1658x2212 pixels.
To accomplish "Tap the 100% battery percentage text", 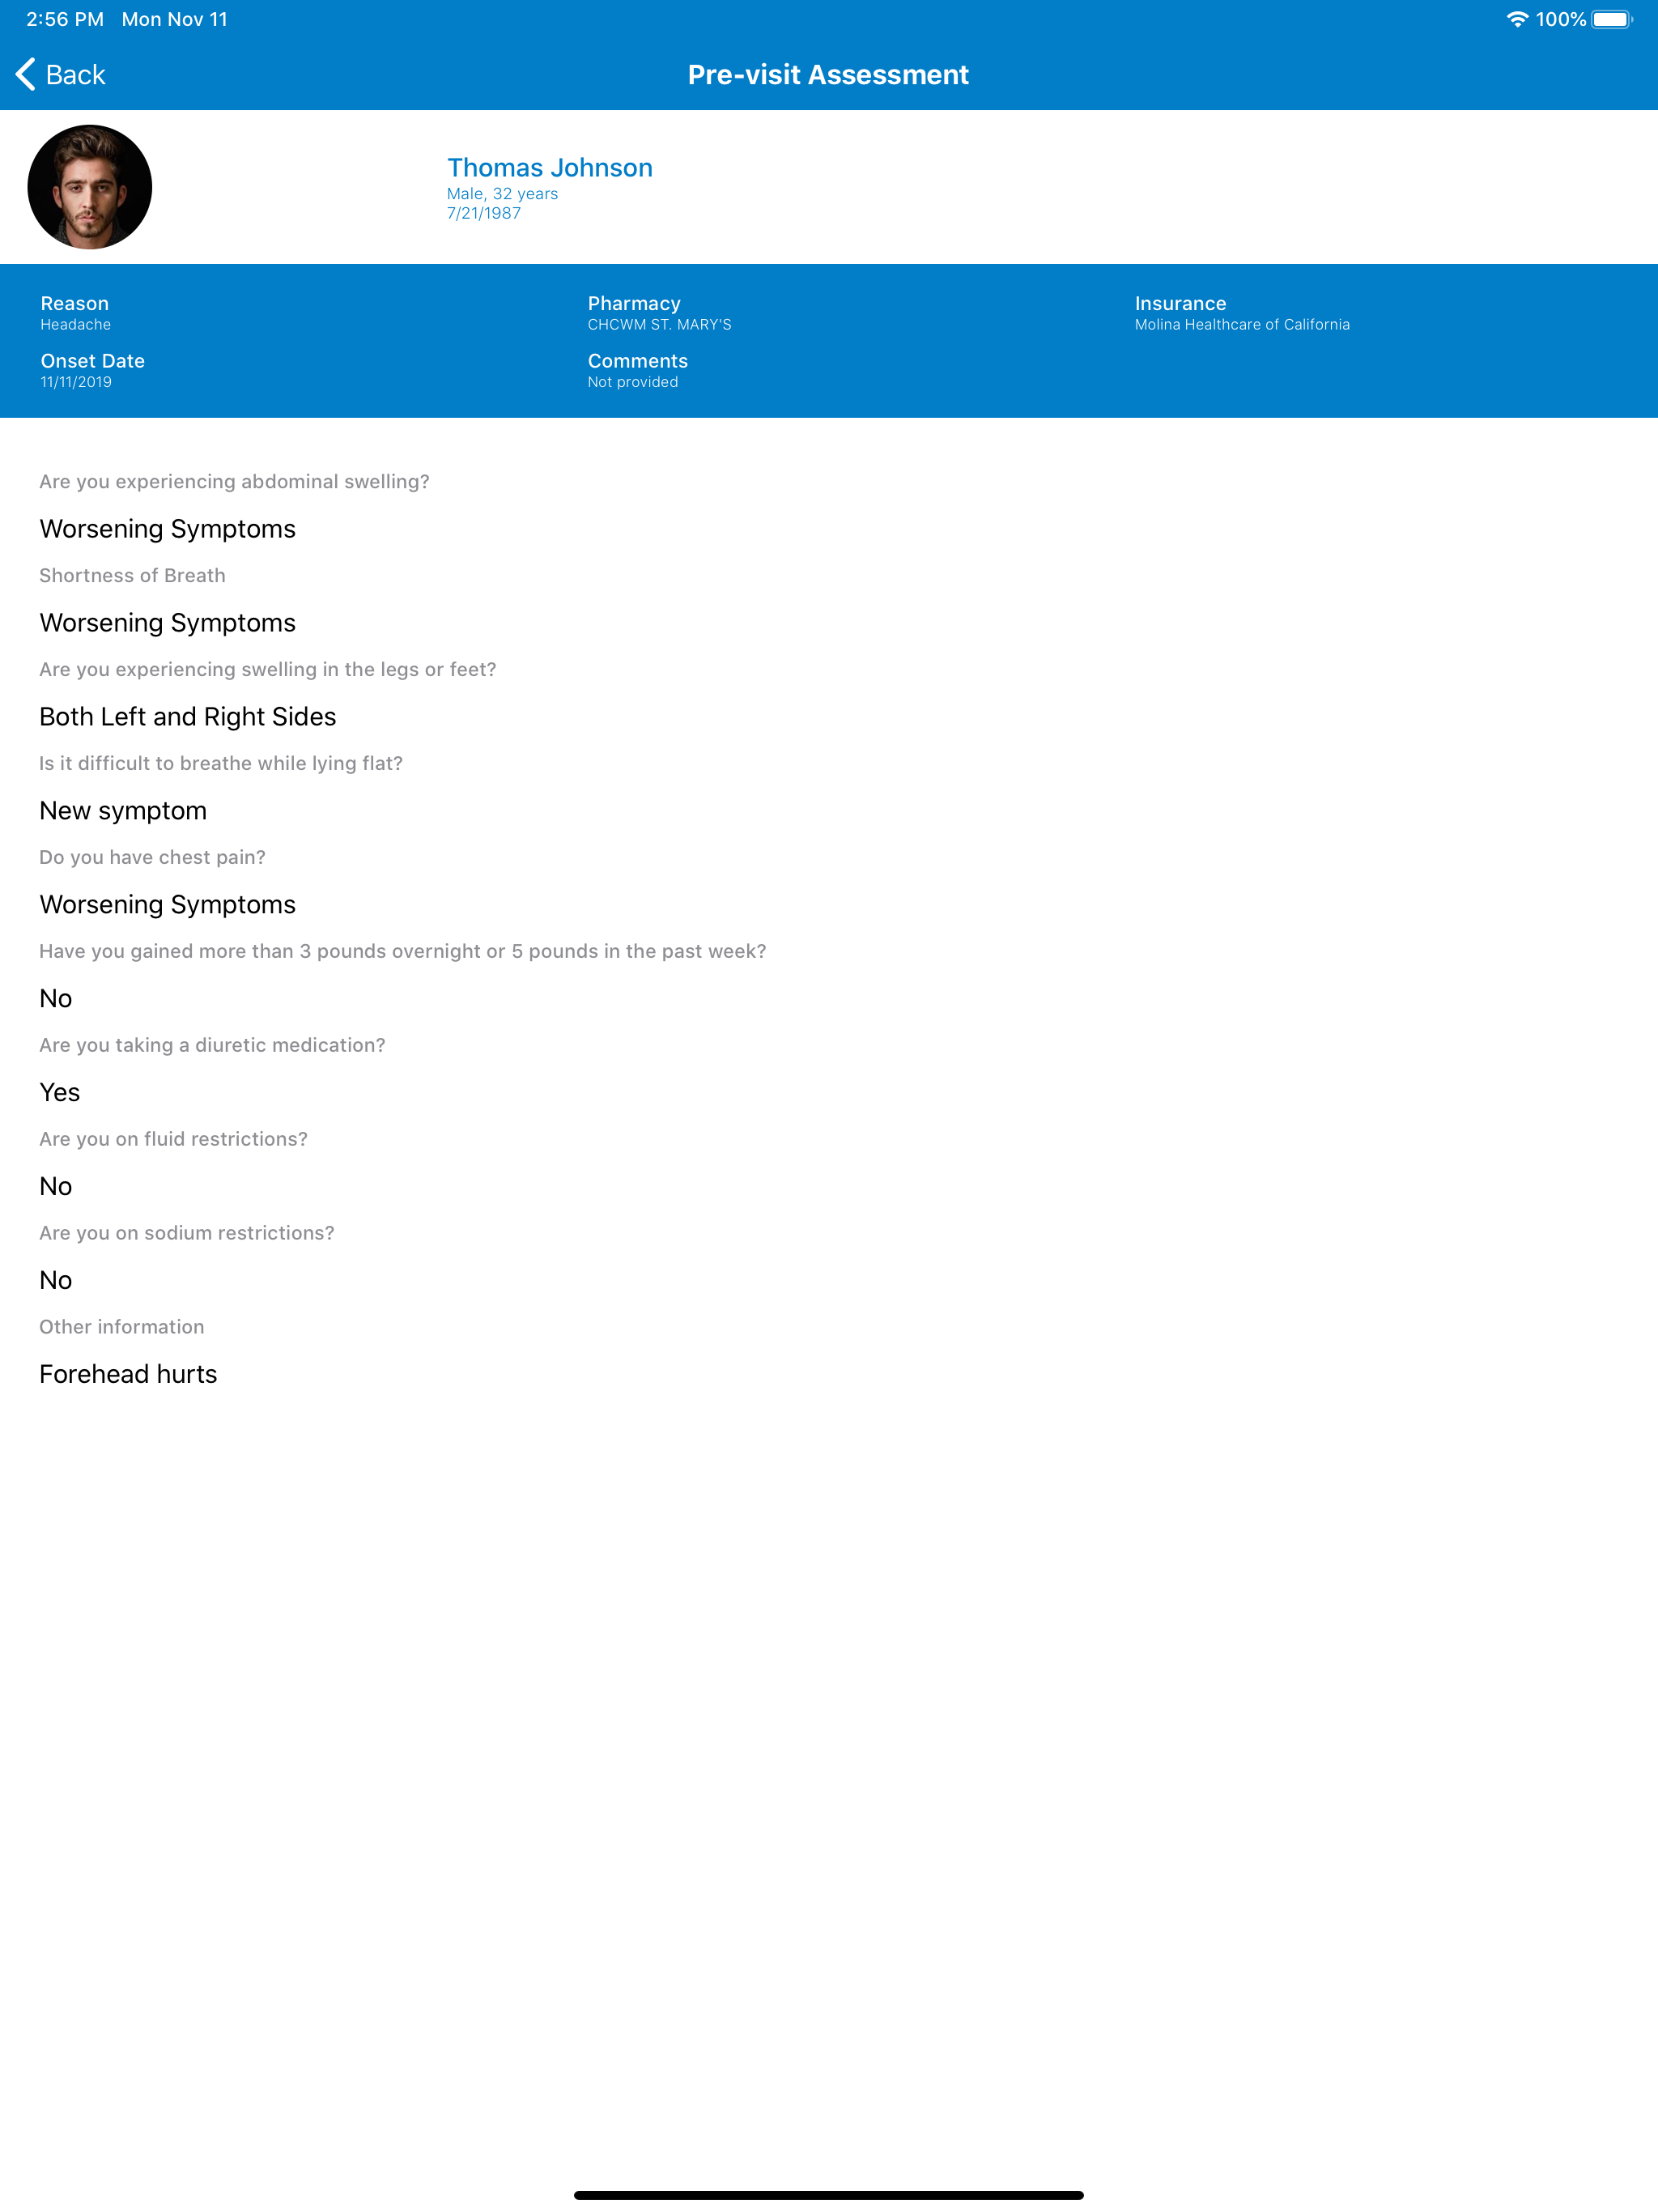I will [x=1561, y=19].
